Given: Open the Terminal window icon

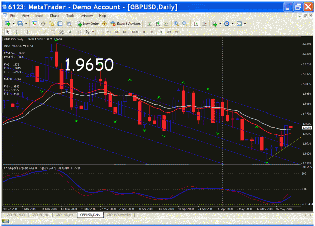Looking at the screenshot, I should point(60,24).
